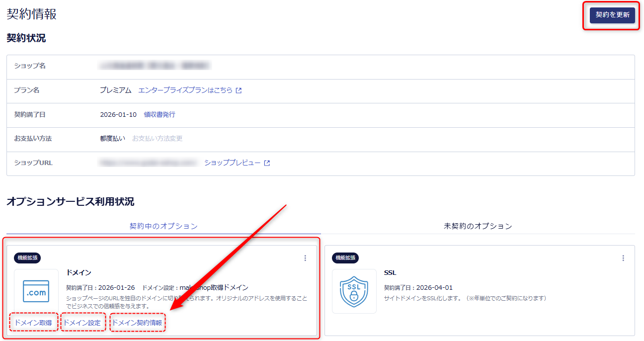Click the .com domain icon
The height and width of the screenshot is (341, 644).
pyautogui.click(x=36, y=291)
